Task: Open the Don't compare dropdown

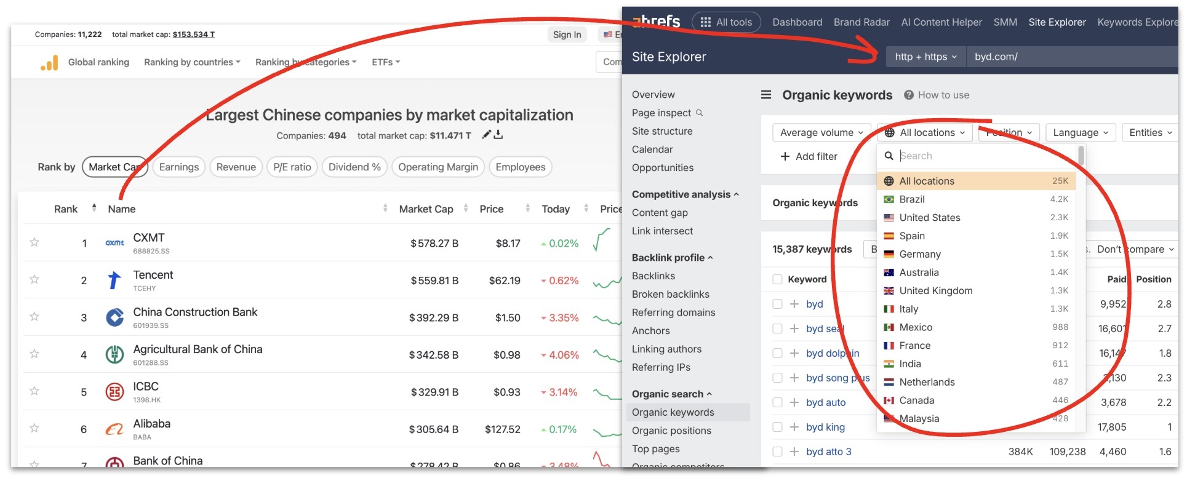Action: pyautogui.click(x=1135, y=249)
